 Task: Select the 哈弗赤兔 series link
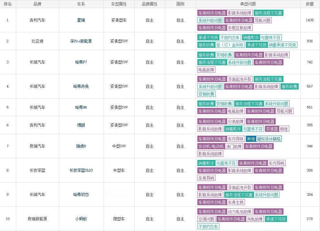coord(81,86)
